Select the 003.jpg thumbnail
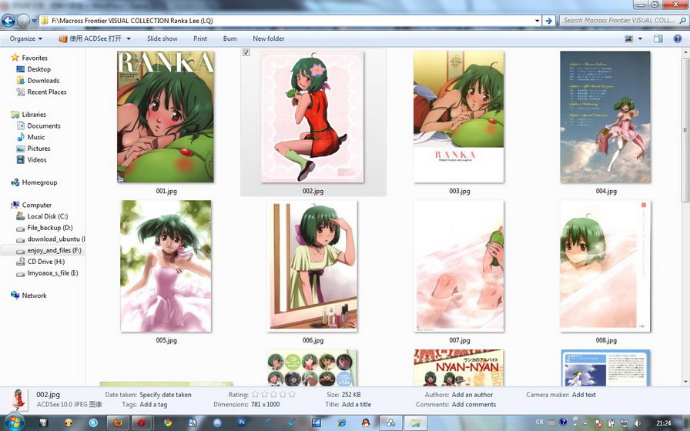This screenshot has width=690, height=431. tap(458, 116)
